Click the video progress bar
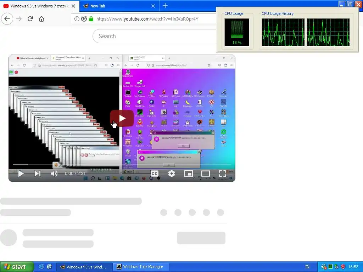This screenshot has width=363, height=272. [x=122, y=164]
